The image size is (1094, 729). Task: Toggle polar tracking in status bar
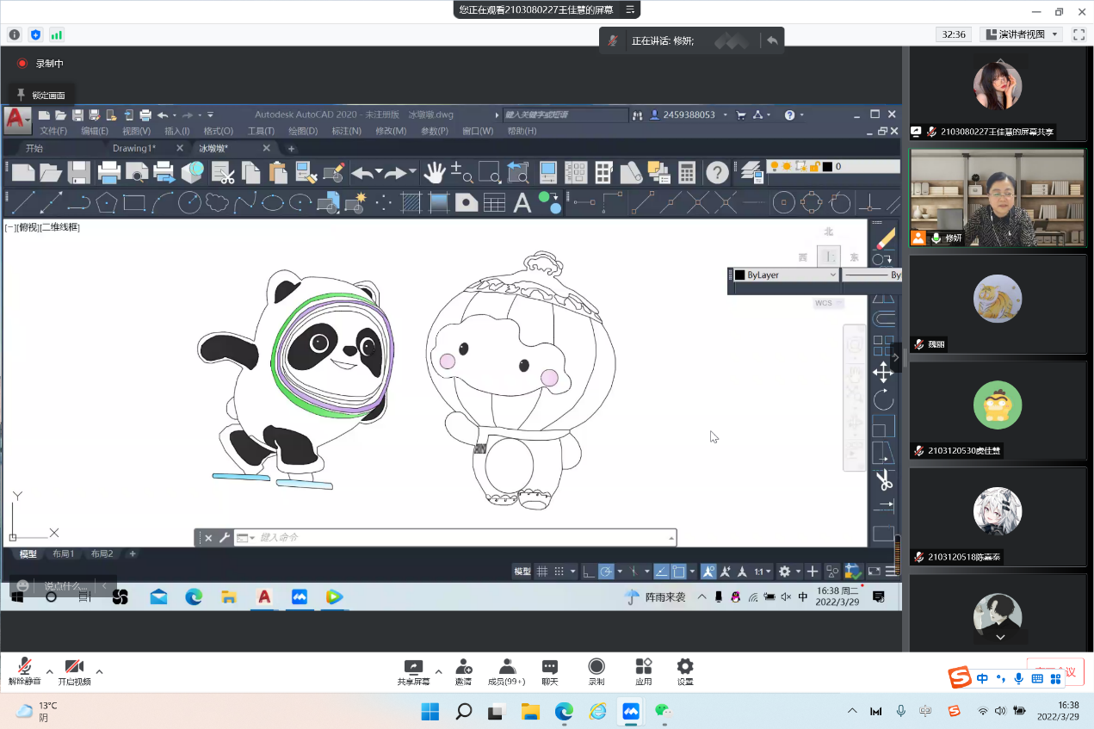pyautogui.click(x=606, y=571)
